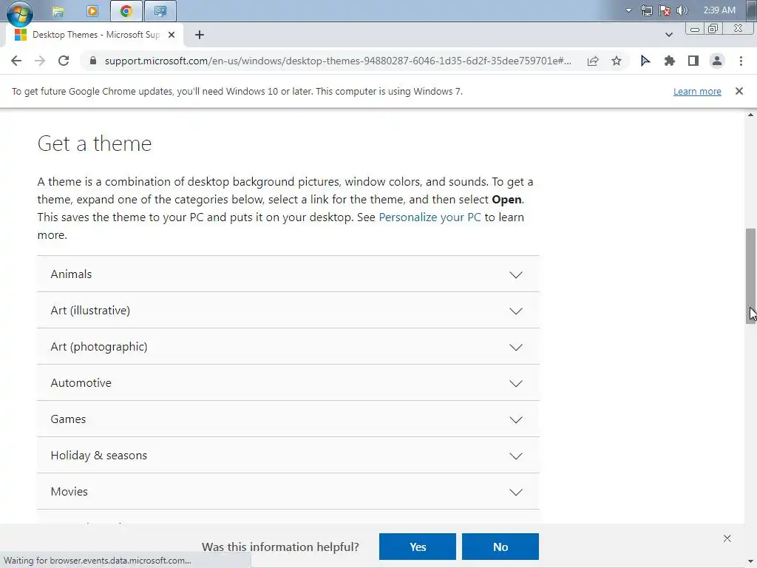Image resolution: width=757 pixels, height=568 pixels.
Task: Expand the Animals theme category
Action: [x=288, y=274]
